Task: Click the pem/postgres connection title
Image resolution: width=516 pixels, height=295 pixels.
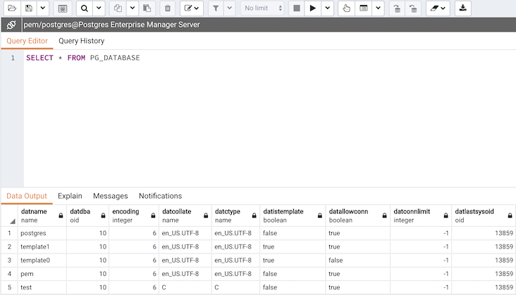Action: click(111, 25)
